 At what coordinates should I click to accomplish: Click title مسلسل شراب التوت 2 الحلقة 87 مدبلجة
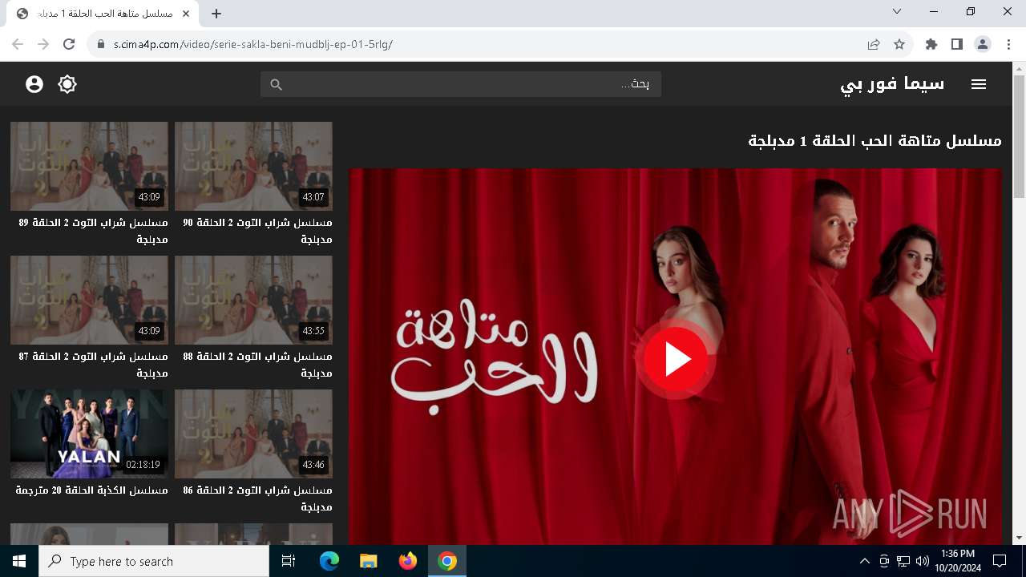[93, 365]
